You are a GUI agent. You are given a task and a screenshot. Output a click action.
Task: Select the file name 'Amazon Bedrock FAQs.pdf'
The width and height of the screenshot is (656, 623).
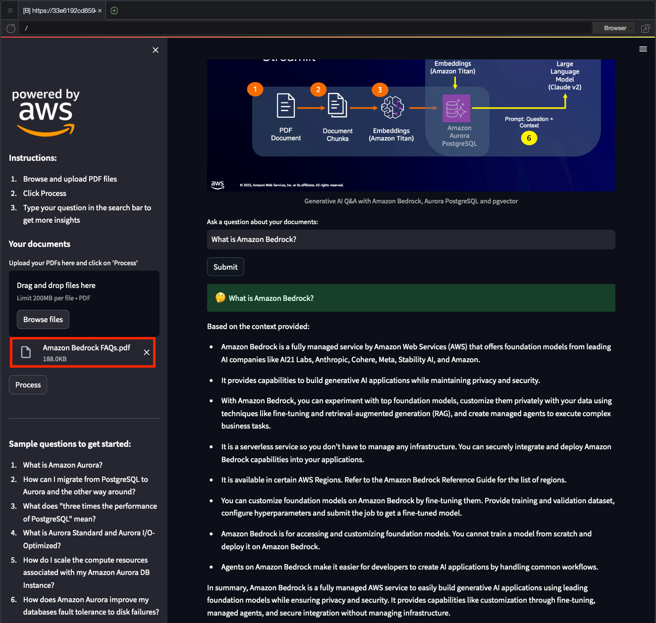click(87, 348)
